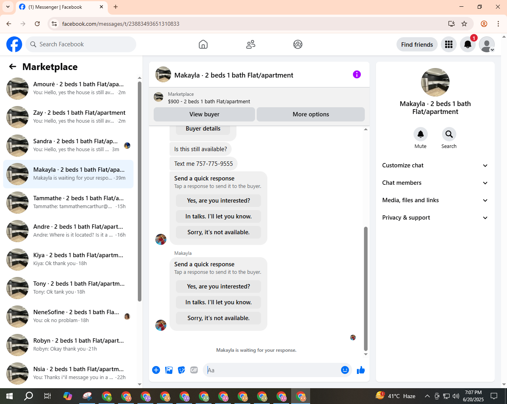Screen dimensions: 507x404
Task: Open Andre conversation
Action: (68, 231)
